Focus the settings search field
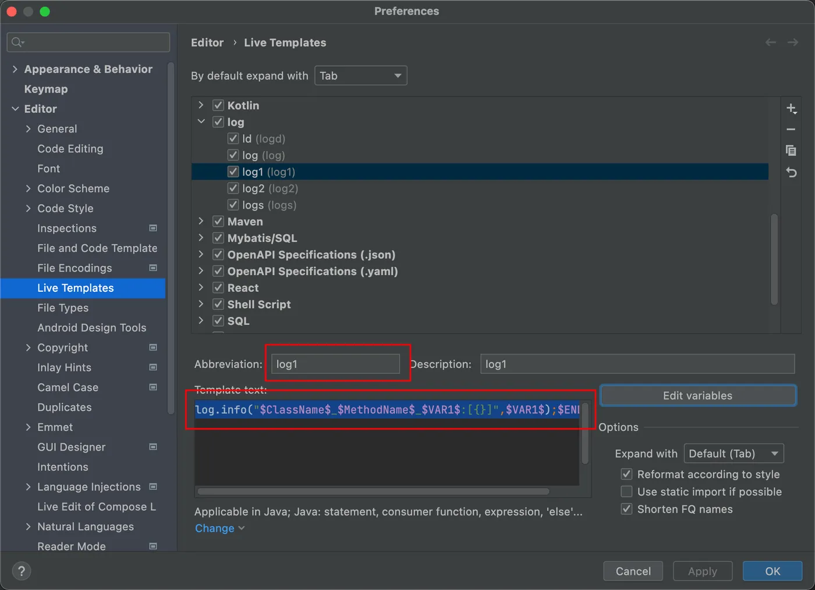 [88, 42]
